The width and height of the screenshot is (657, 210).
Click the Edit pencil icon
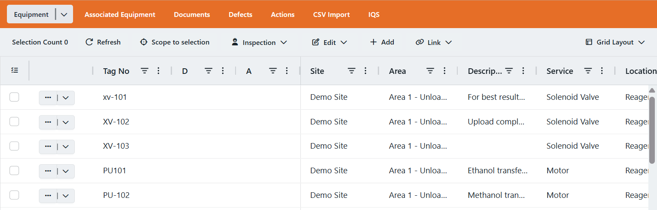[x=316, y=42]
